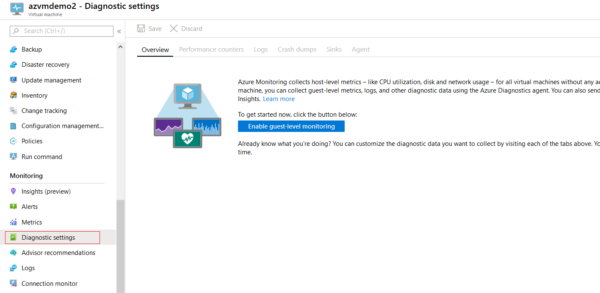Viewport: 600px width, 293px height.
Task: Click the monitoring illustration graphic
Action: [x=188, y=116]
